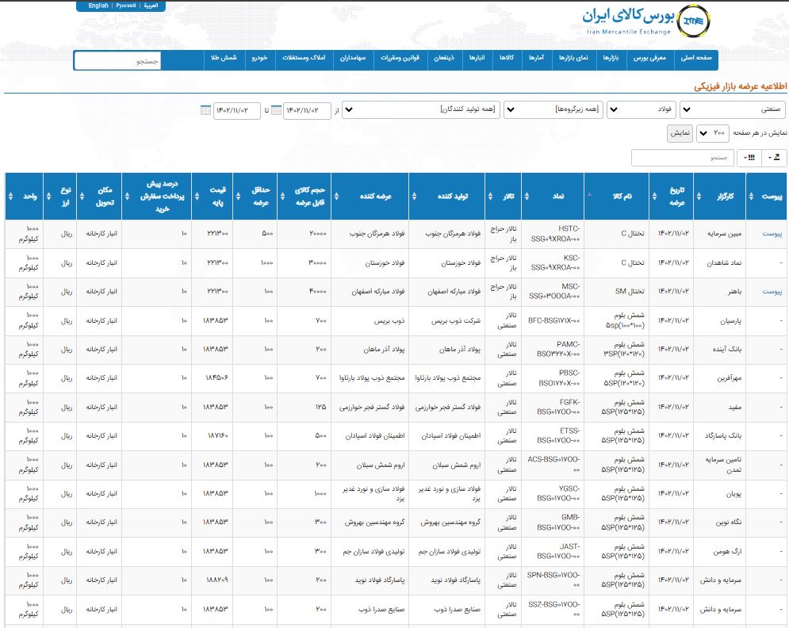Change rows per page from ۲۰۰
This screenshot has height=628, width=789.
pos(711,133)
